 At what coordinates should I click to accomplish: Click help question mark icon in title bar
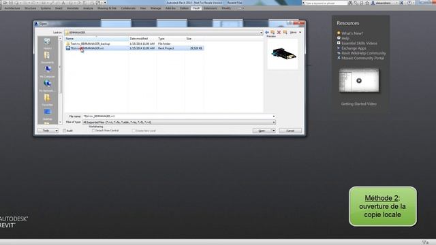409,3
